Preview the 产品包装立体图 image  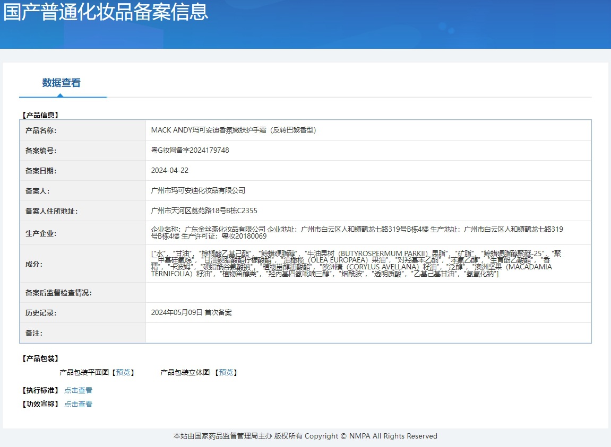click(226, 373)
